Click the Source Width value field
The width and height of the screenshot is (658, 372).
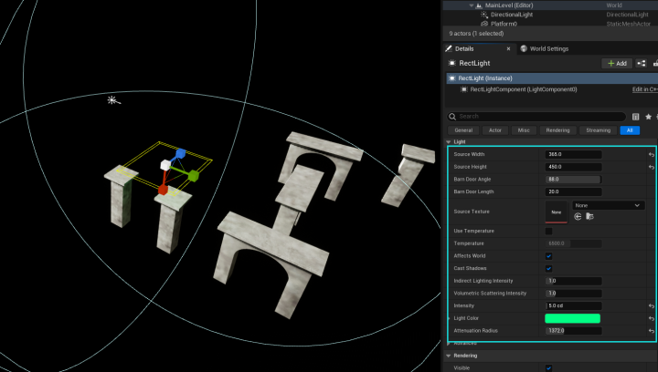[573, 154]
